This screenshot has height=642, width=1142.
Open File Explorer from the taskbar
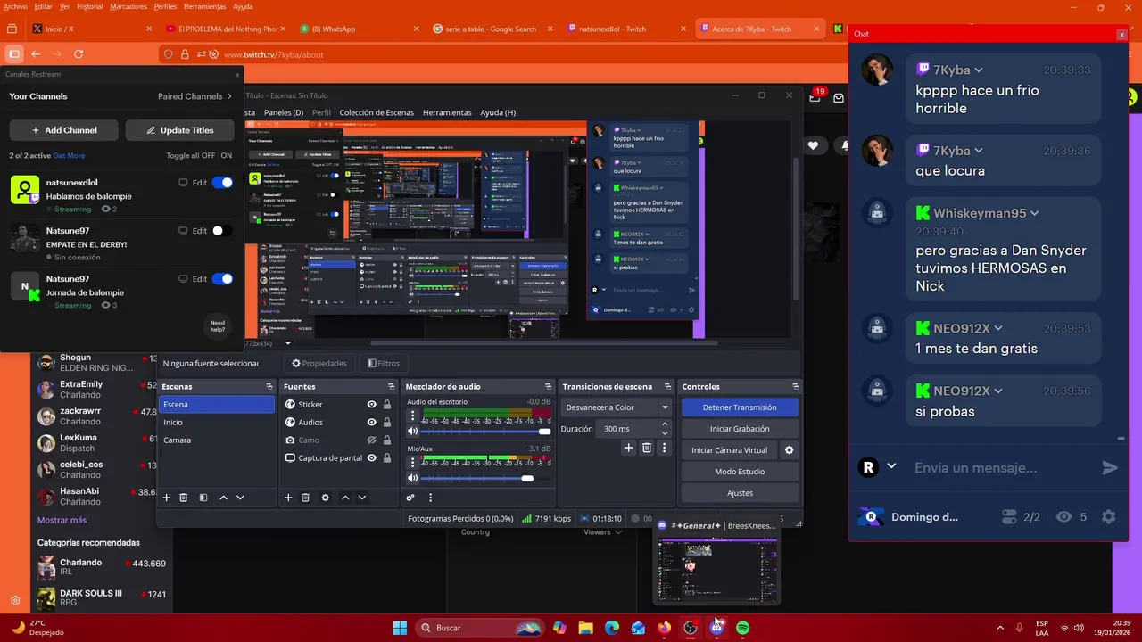585,628
